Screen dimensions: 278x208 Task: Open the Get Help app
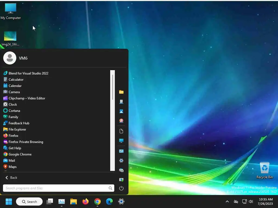(12, 148)
